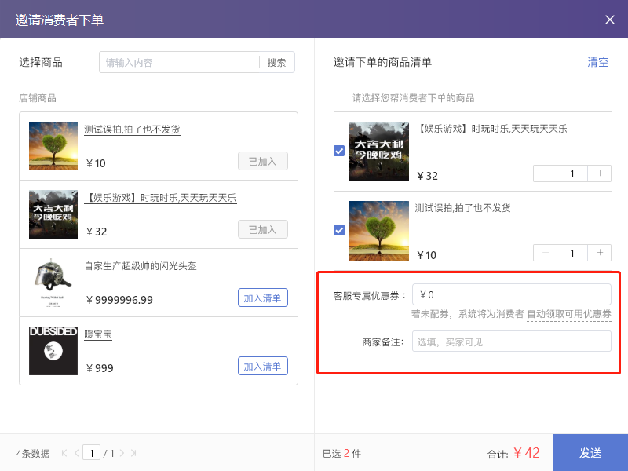
Task: Click the 选择商品 label
Action: (x=41, y=63)
